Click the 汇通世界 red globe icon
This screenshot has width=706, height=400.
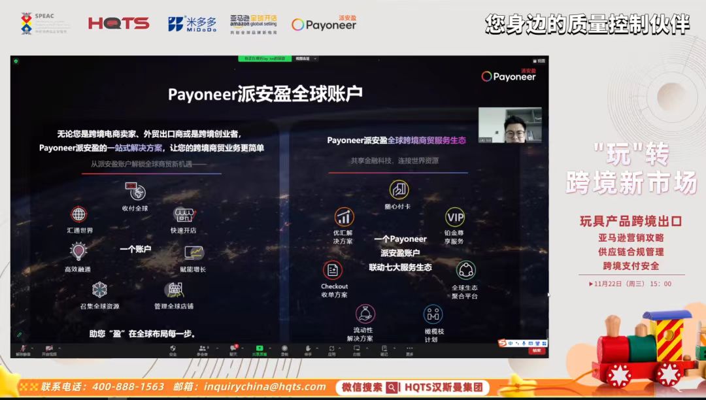(x=79, y=214)
